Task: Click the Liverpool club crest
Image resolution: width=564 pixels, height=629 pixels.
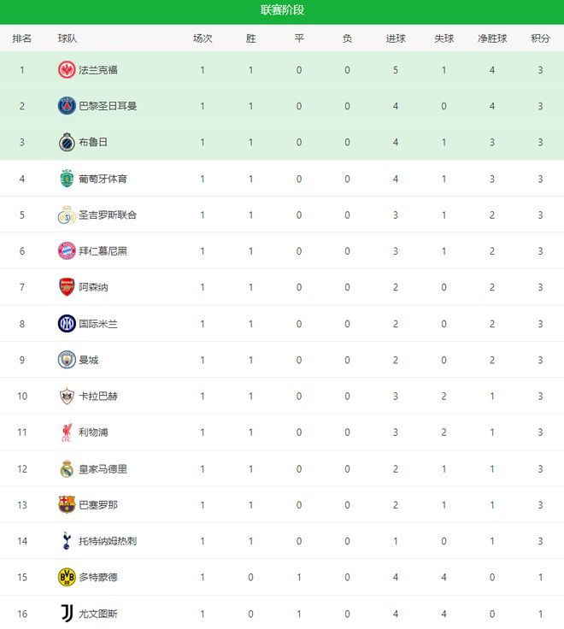Action: click(67, 432)
